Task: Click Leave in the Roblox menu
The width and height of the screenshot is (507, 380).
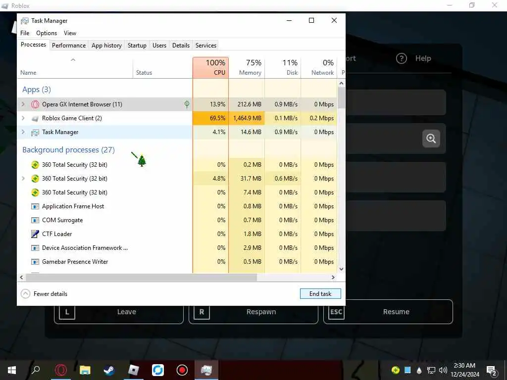Action: point(119,312)
